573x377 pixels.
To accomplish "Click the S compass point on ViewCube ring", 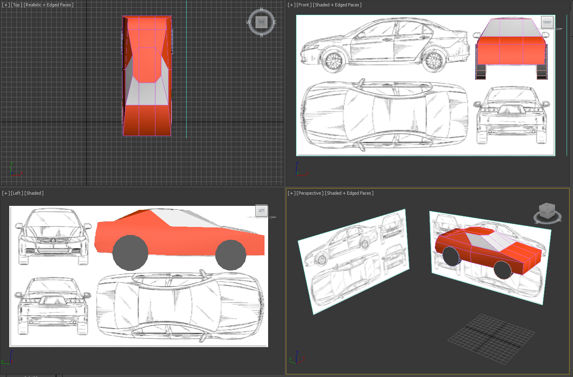I will pyautogui.click(x=262, y=36).
